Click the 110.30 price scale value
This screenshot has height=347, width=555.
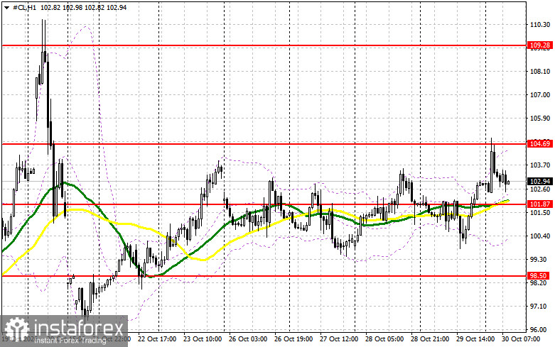click(x=540, y=24)
